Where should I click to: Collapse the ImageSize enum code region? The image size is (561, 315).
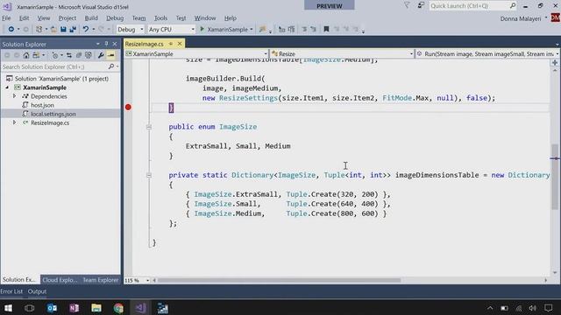pyautogui.click(x=149, y=127)
